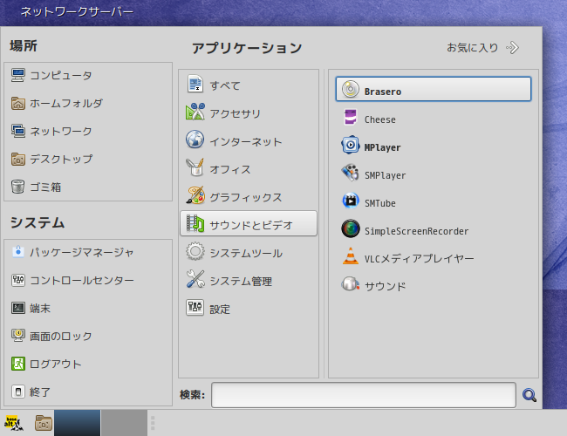Click the ゴミ箱 text label
This screenshot has width=567, height=436.
click(x=45, y=187)
